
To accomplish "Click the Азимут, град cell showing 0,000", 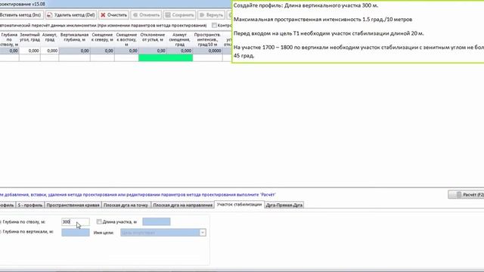I will [49, 51].
